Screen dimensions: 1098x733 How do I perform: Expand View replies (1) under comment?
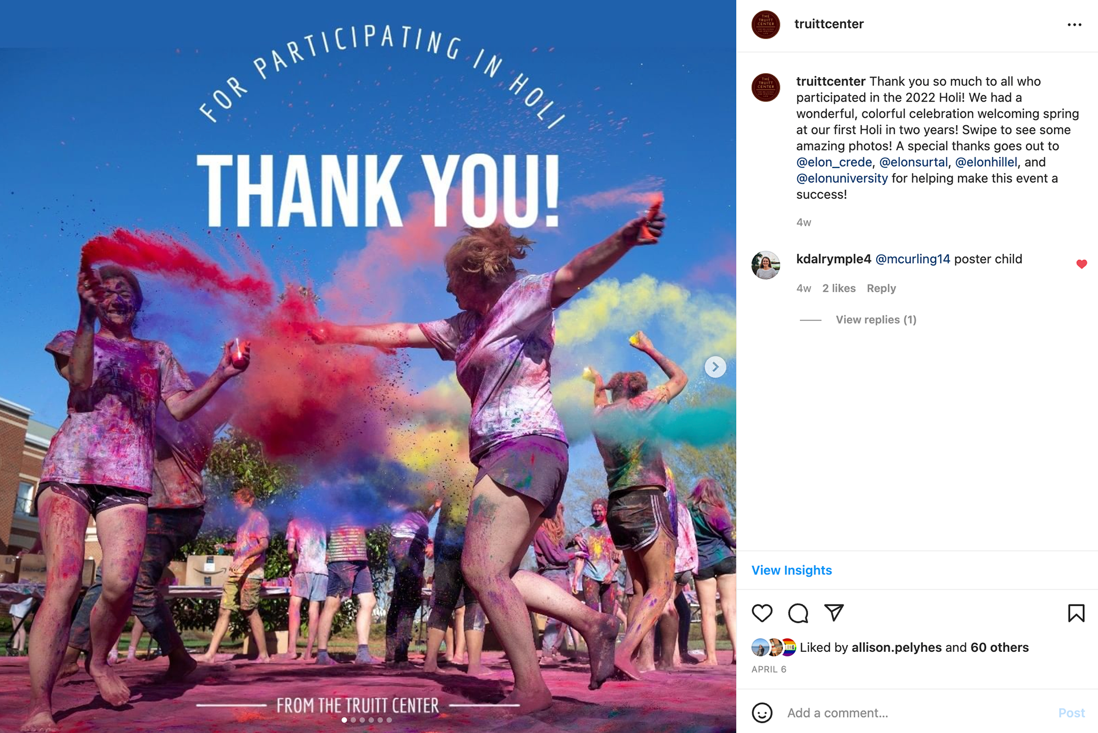point(876,319)
